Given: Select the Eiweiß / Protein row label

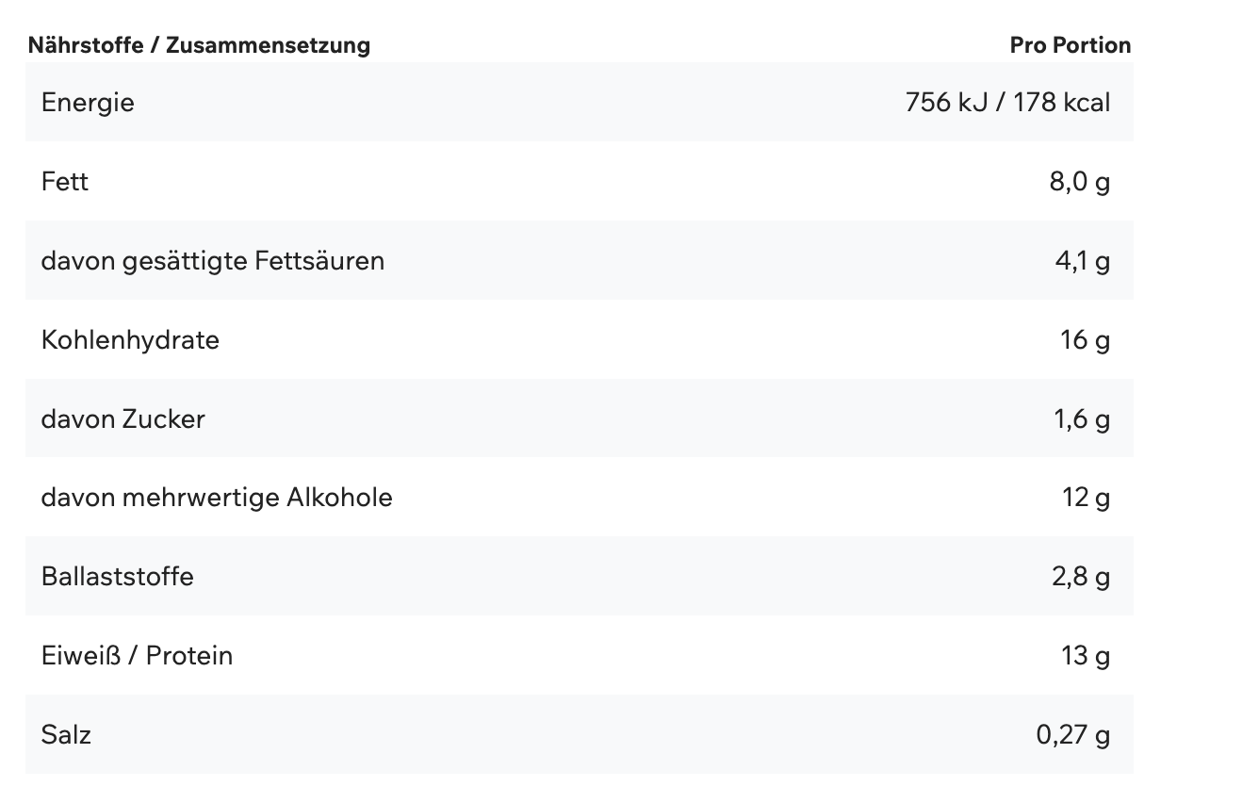Looking at the screenshot, I should tap(137, 655).
